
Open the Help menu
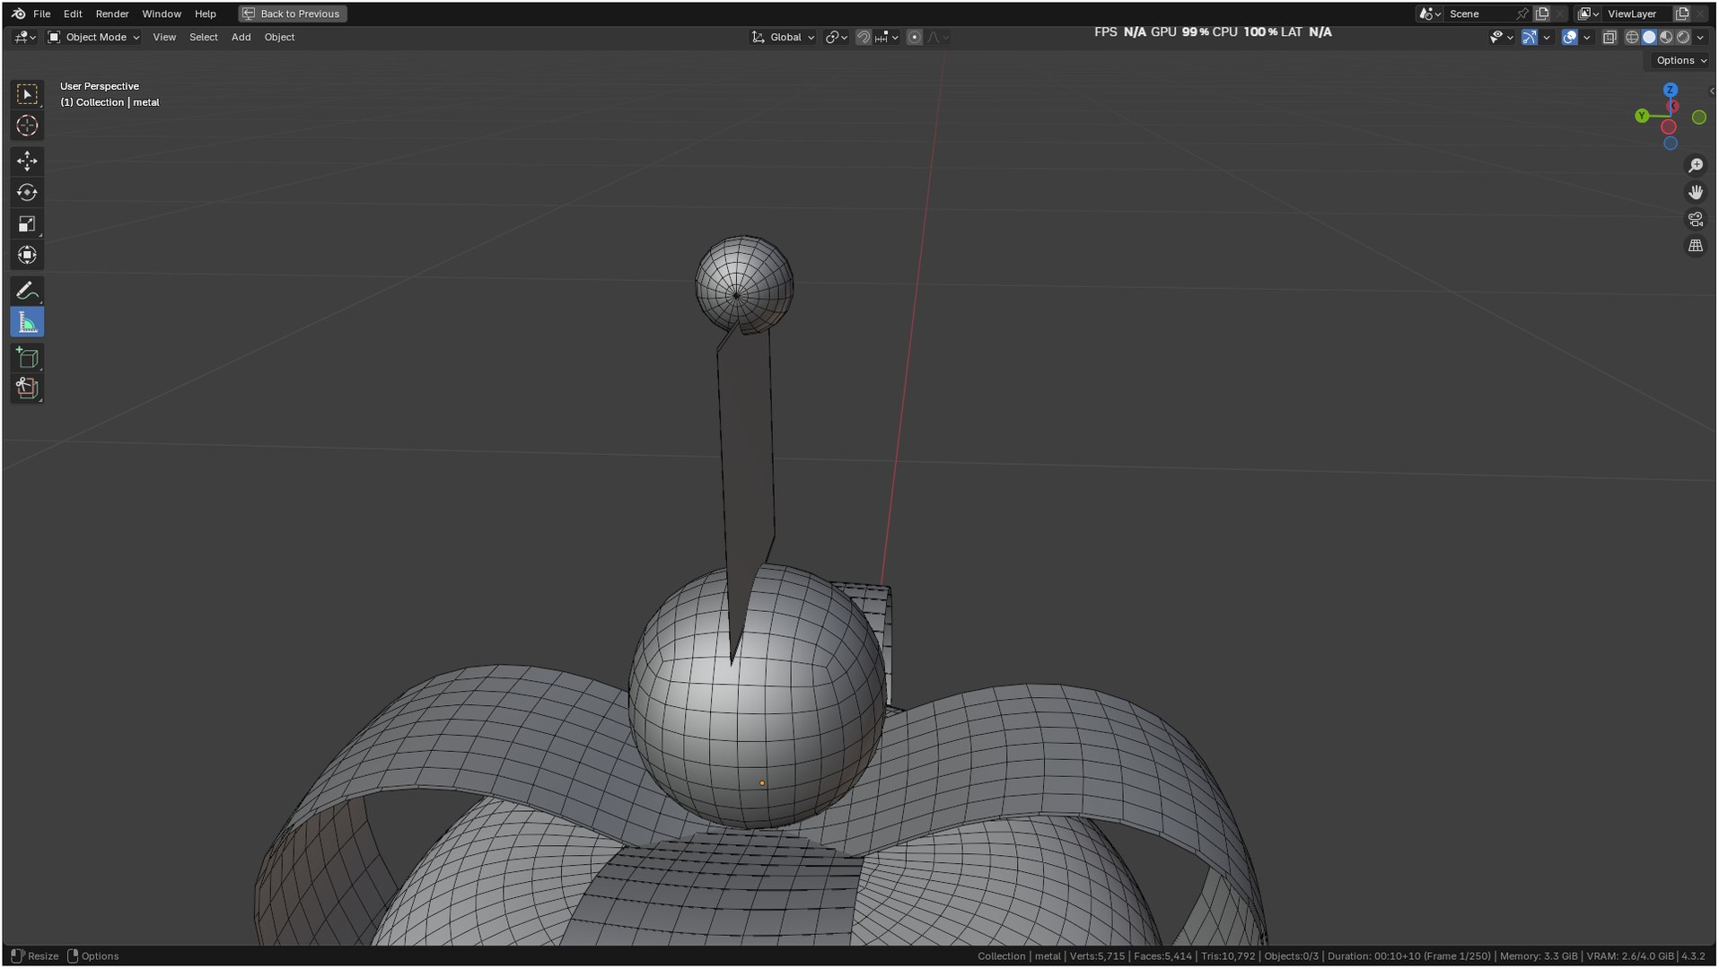(206, 13)
